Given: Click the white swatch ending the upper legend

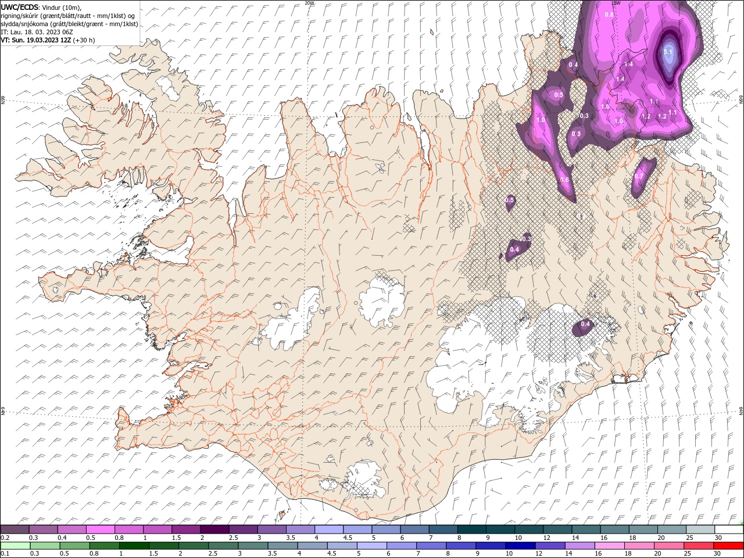Looking at the screenshot, I should pyautogui.click(x=728, y=530).
